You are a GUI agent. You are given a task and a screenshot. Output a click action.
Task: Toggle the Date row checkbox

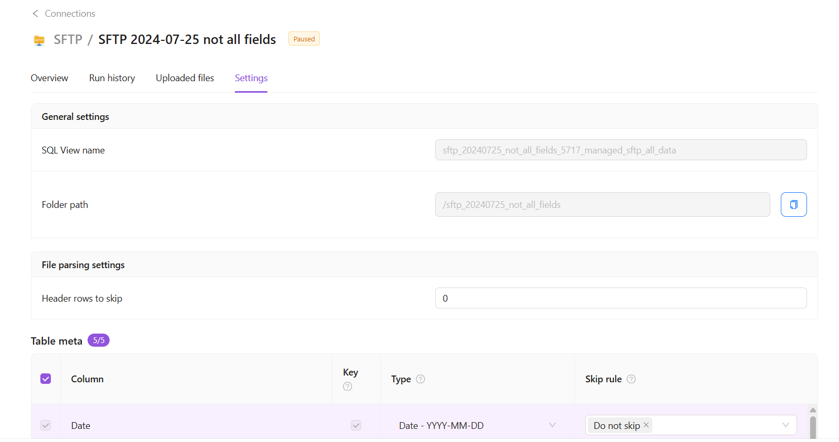(x=46, y=425)
